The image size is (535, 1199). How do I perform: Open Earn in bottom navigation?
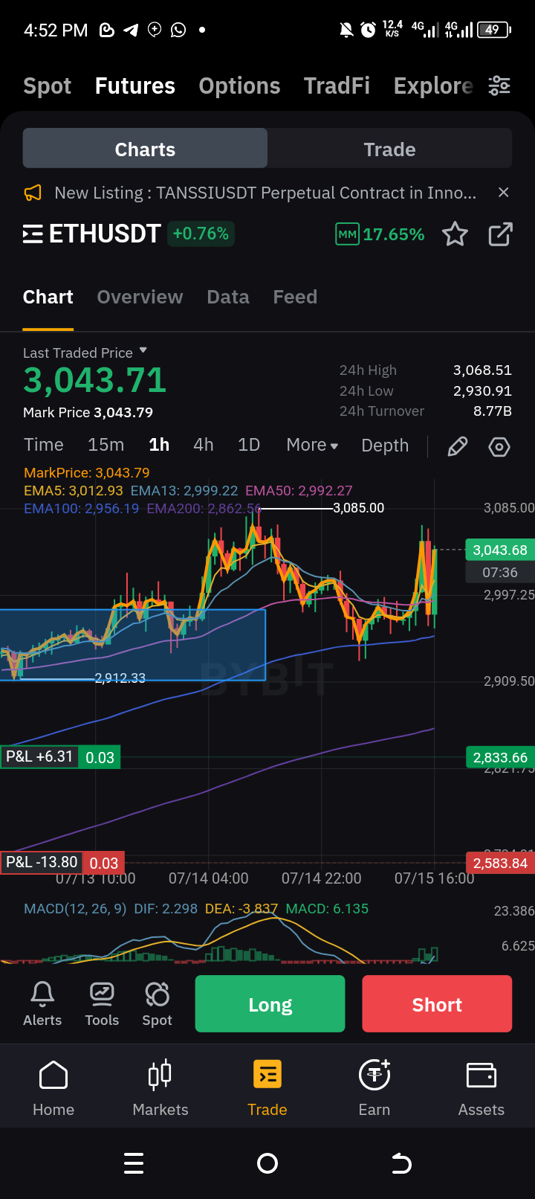coord(374,1088)
